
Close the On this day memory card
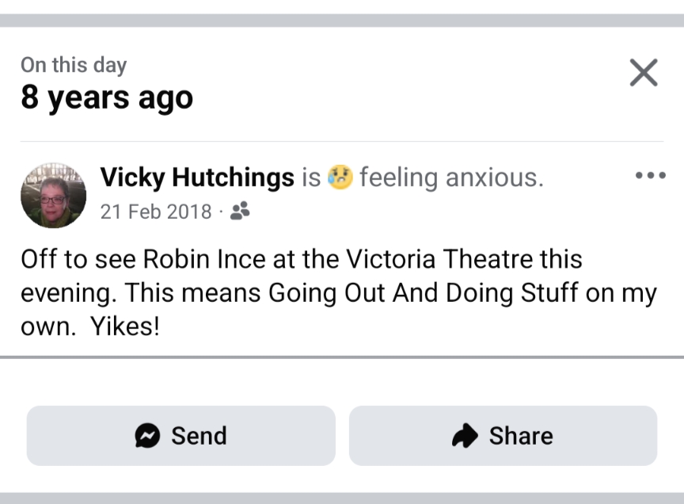643,73
